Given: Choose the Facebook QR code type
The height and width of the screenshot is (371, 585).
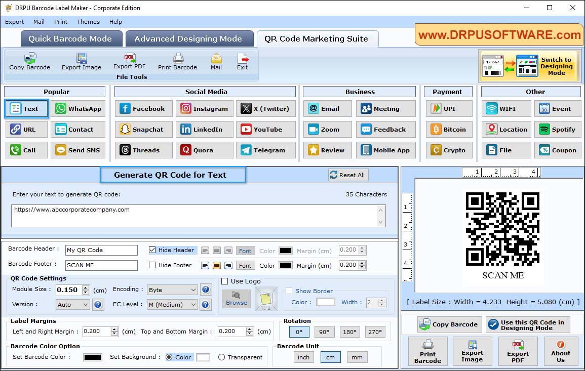Looking at the screenshot, I should 144,108.
